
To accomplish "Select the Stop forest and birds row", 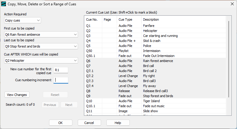I will [x=155, y=96].
